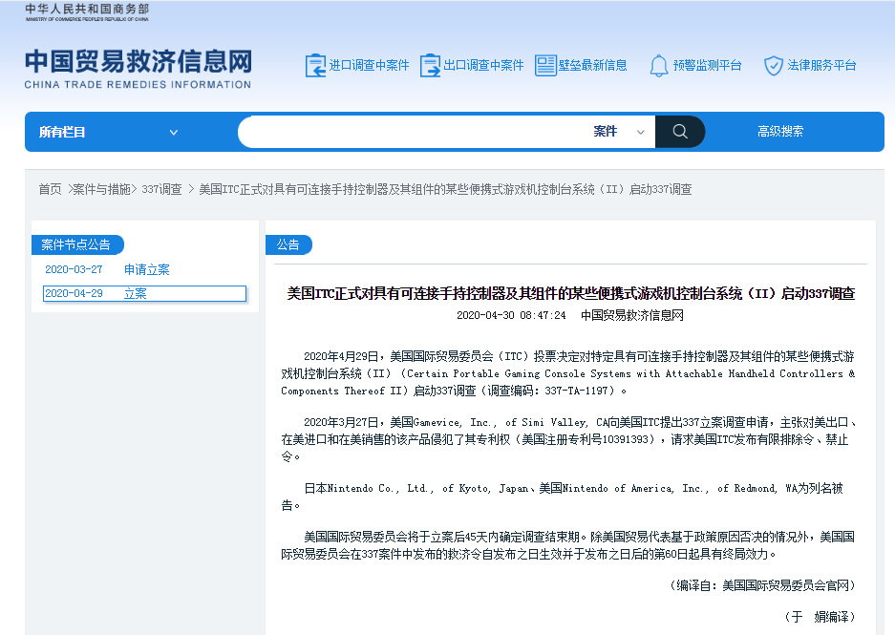Open 进口调查中案件 link

(x=369, y=66)
